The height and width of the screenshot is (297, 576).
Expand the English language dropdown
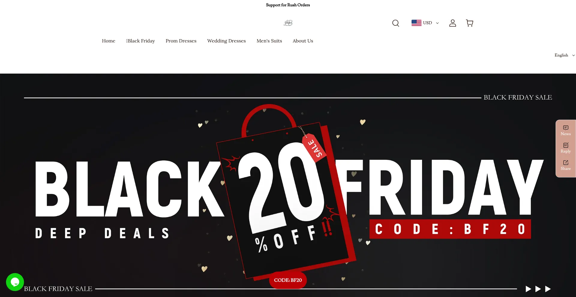click(565, 55)
